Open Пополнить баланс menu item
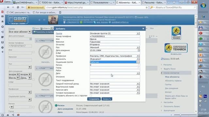Image resolution: width=209 pixels, height=117 pixels. click(172, 106)
